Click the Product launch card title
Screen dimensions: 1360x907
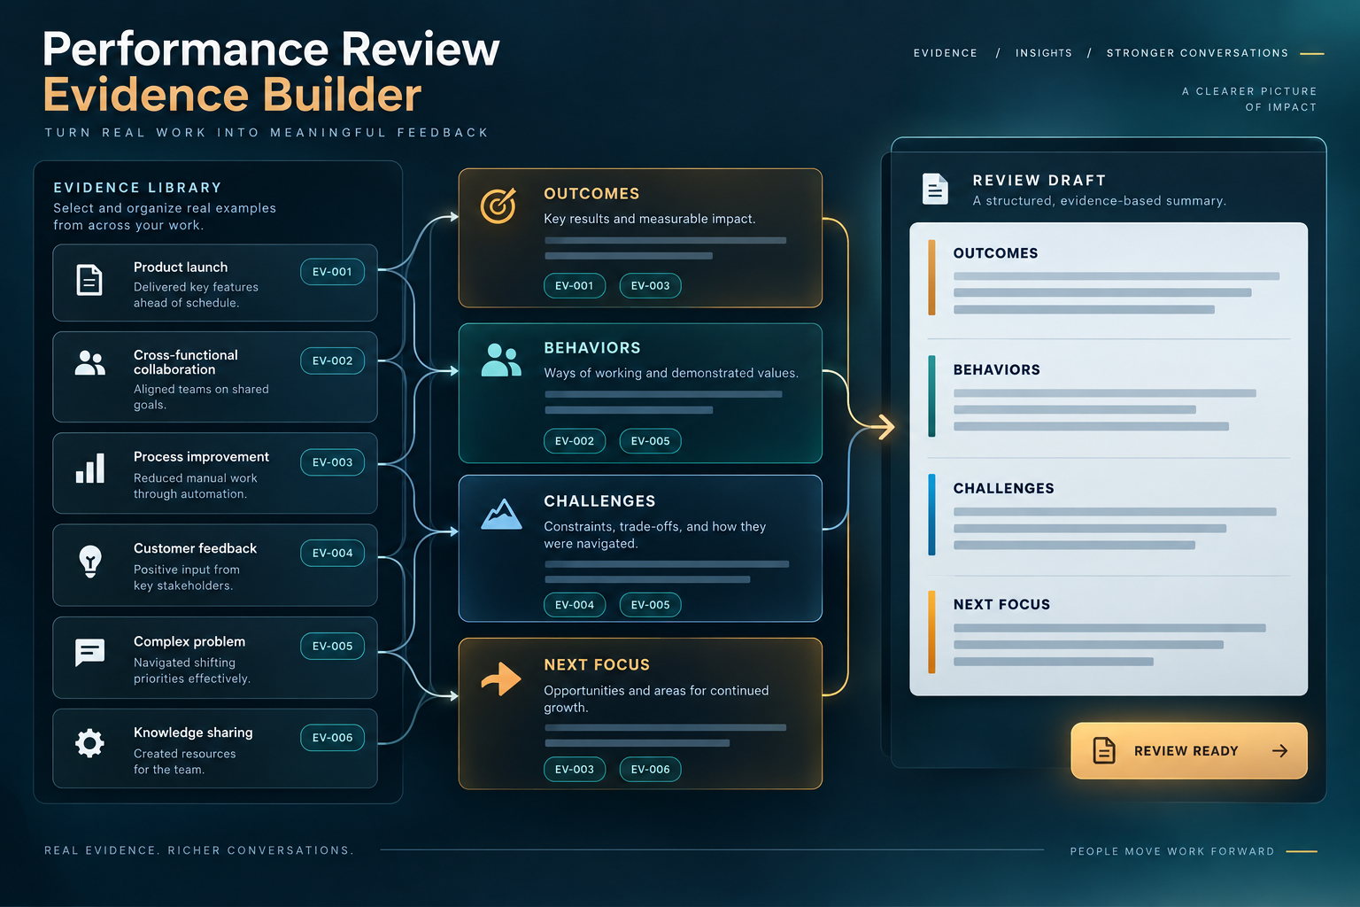tap(181, 267)
